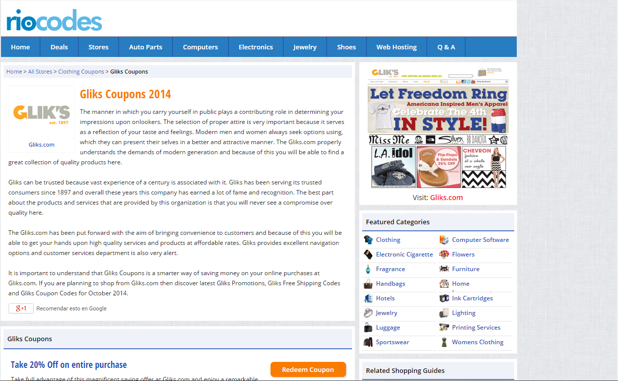The image size is (618, 381).
Task: Click the Gliks Coupons 2014 heading
Action: tap(125, 94)
